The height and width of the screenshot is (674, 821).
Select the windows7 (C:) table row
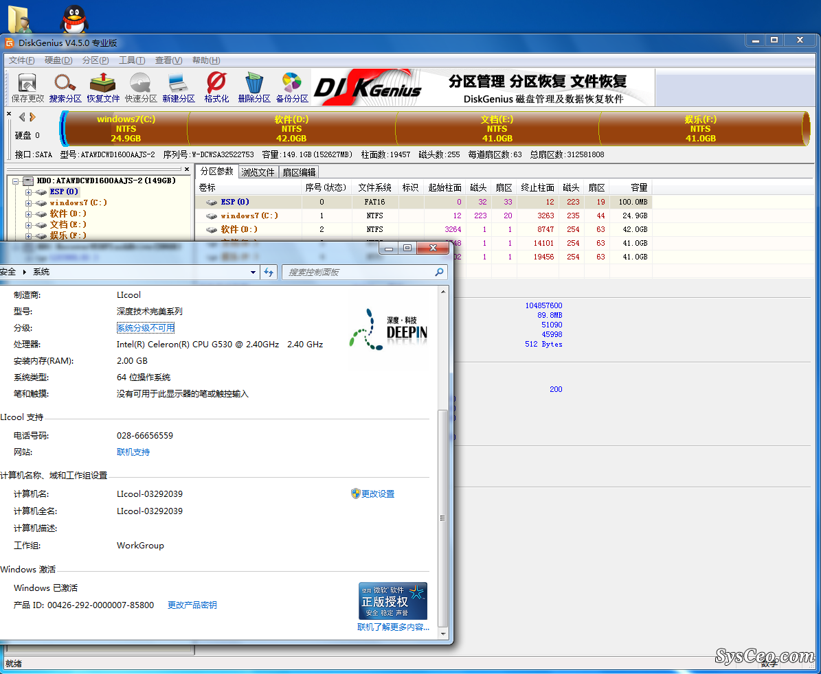pos(424,216)
